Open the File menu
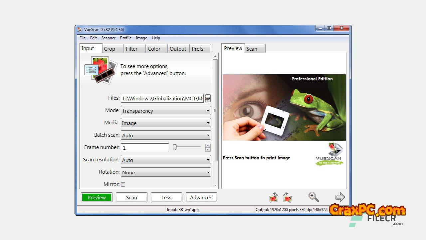 [83, 38]
